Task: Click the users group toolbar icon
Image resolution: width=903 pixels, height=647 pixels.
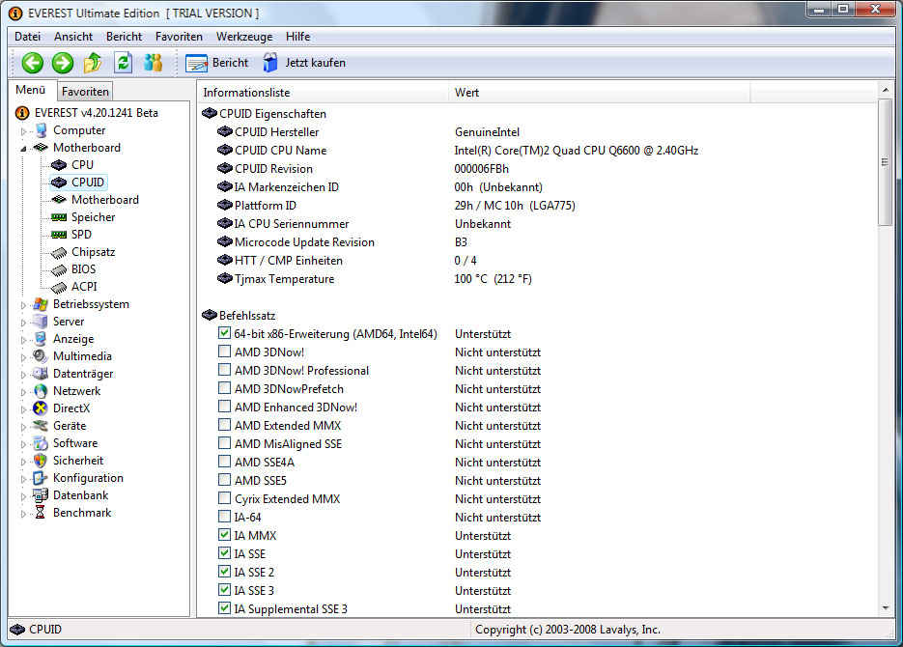Action: click(154, 63)
